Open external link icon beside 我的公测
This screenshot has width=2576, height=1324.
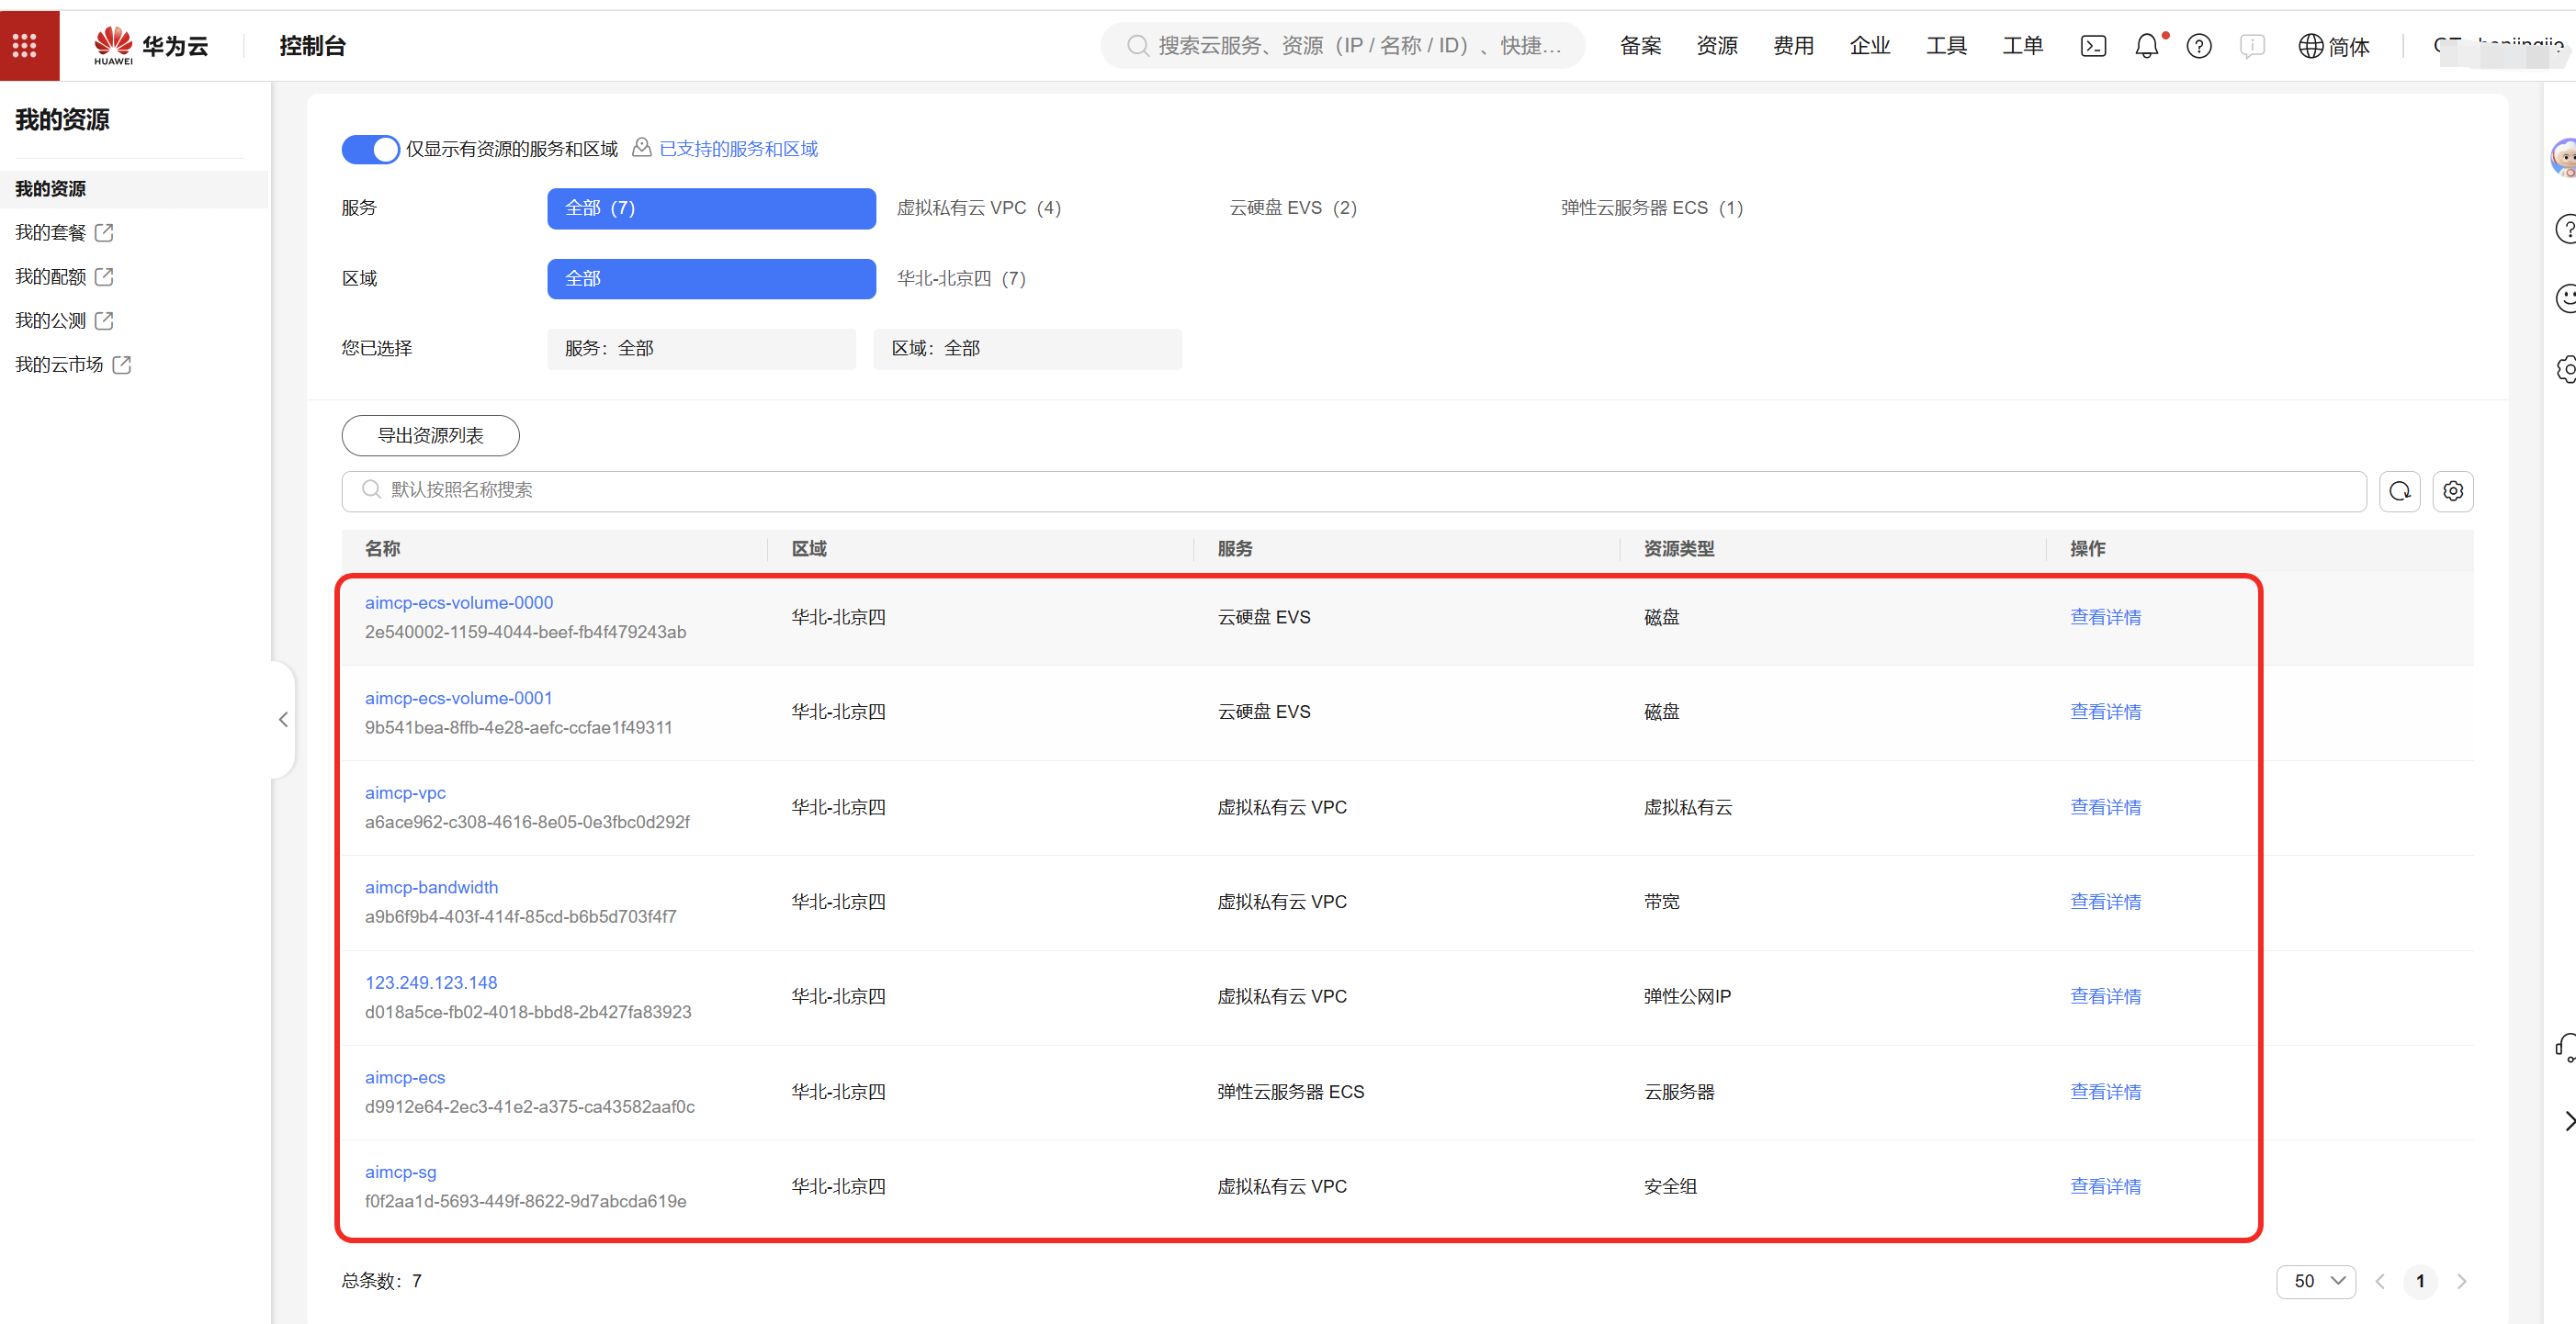click(104, 320)
